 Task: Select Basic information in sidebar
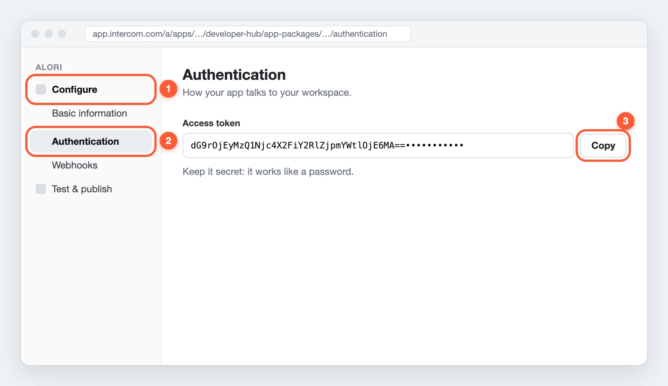point(89,113)
